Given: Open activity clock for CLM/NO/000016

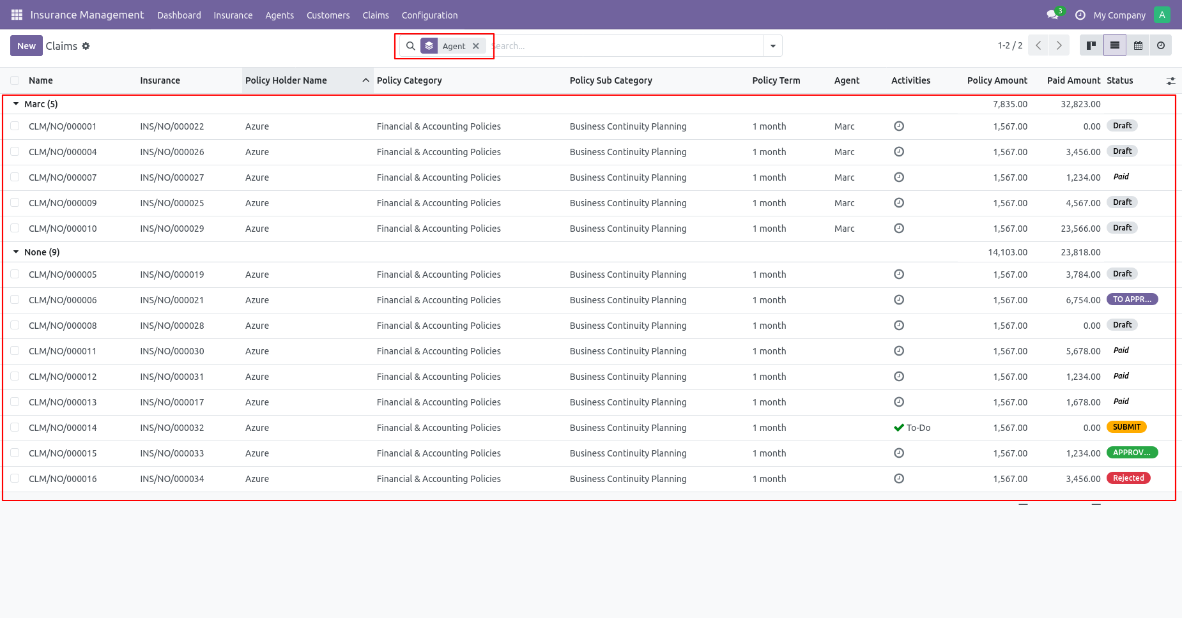Looking at the screenshot, I should [x=899, y=479].
